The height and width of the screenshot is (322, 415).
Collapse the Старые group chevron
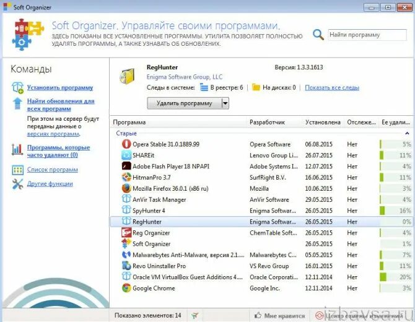[407, 133]
